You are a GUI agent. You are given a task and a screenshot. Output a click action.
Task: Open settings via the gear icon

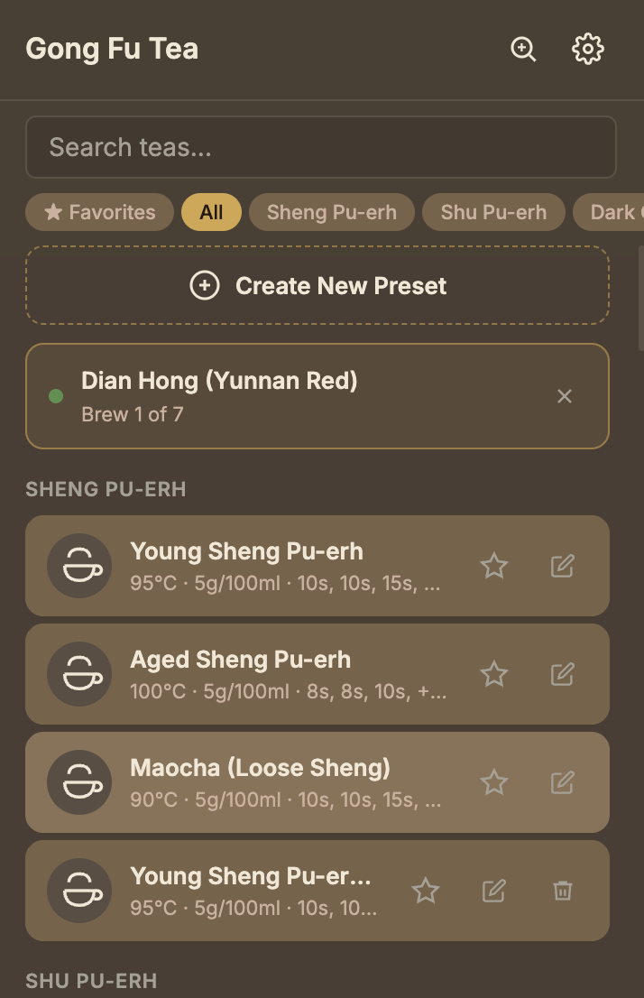(588, 50)
